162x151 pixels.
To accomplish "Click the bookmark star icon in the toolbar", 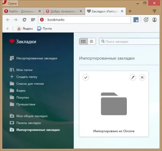I will pos(136,20).
